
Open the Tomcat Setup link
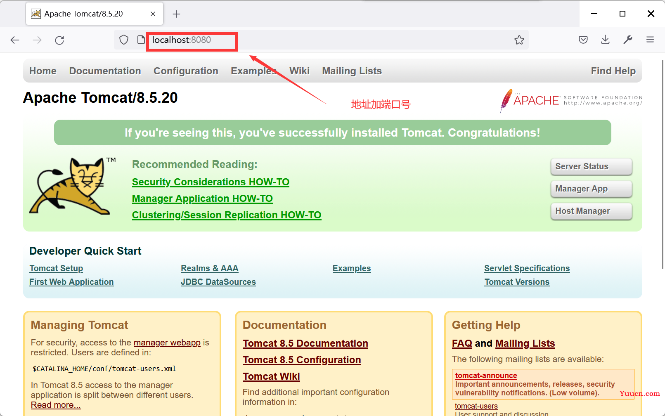56,268
